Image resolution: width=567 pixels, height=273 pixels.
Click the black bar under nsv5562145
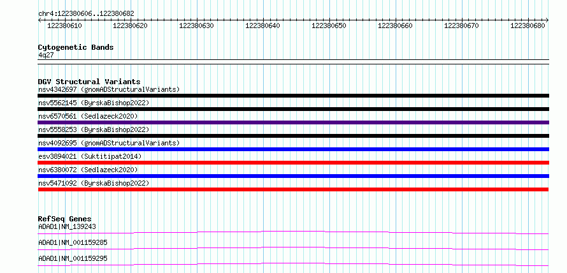pos(293,109)
